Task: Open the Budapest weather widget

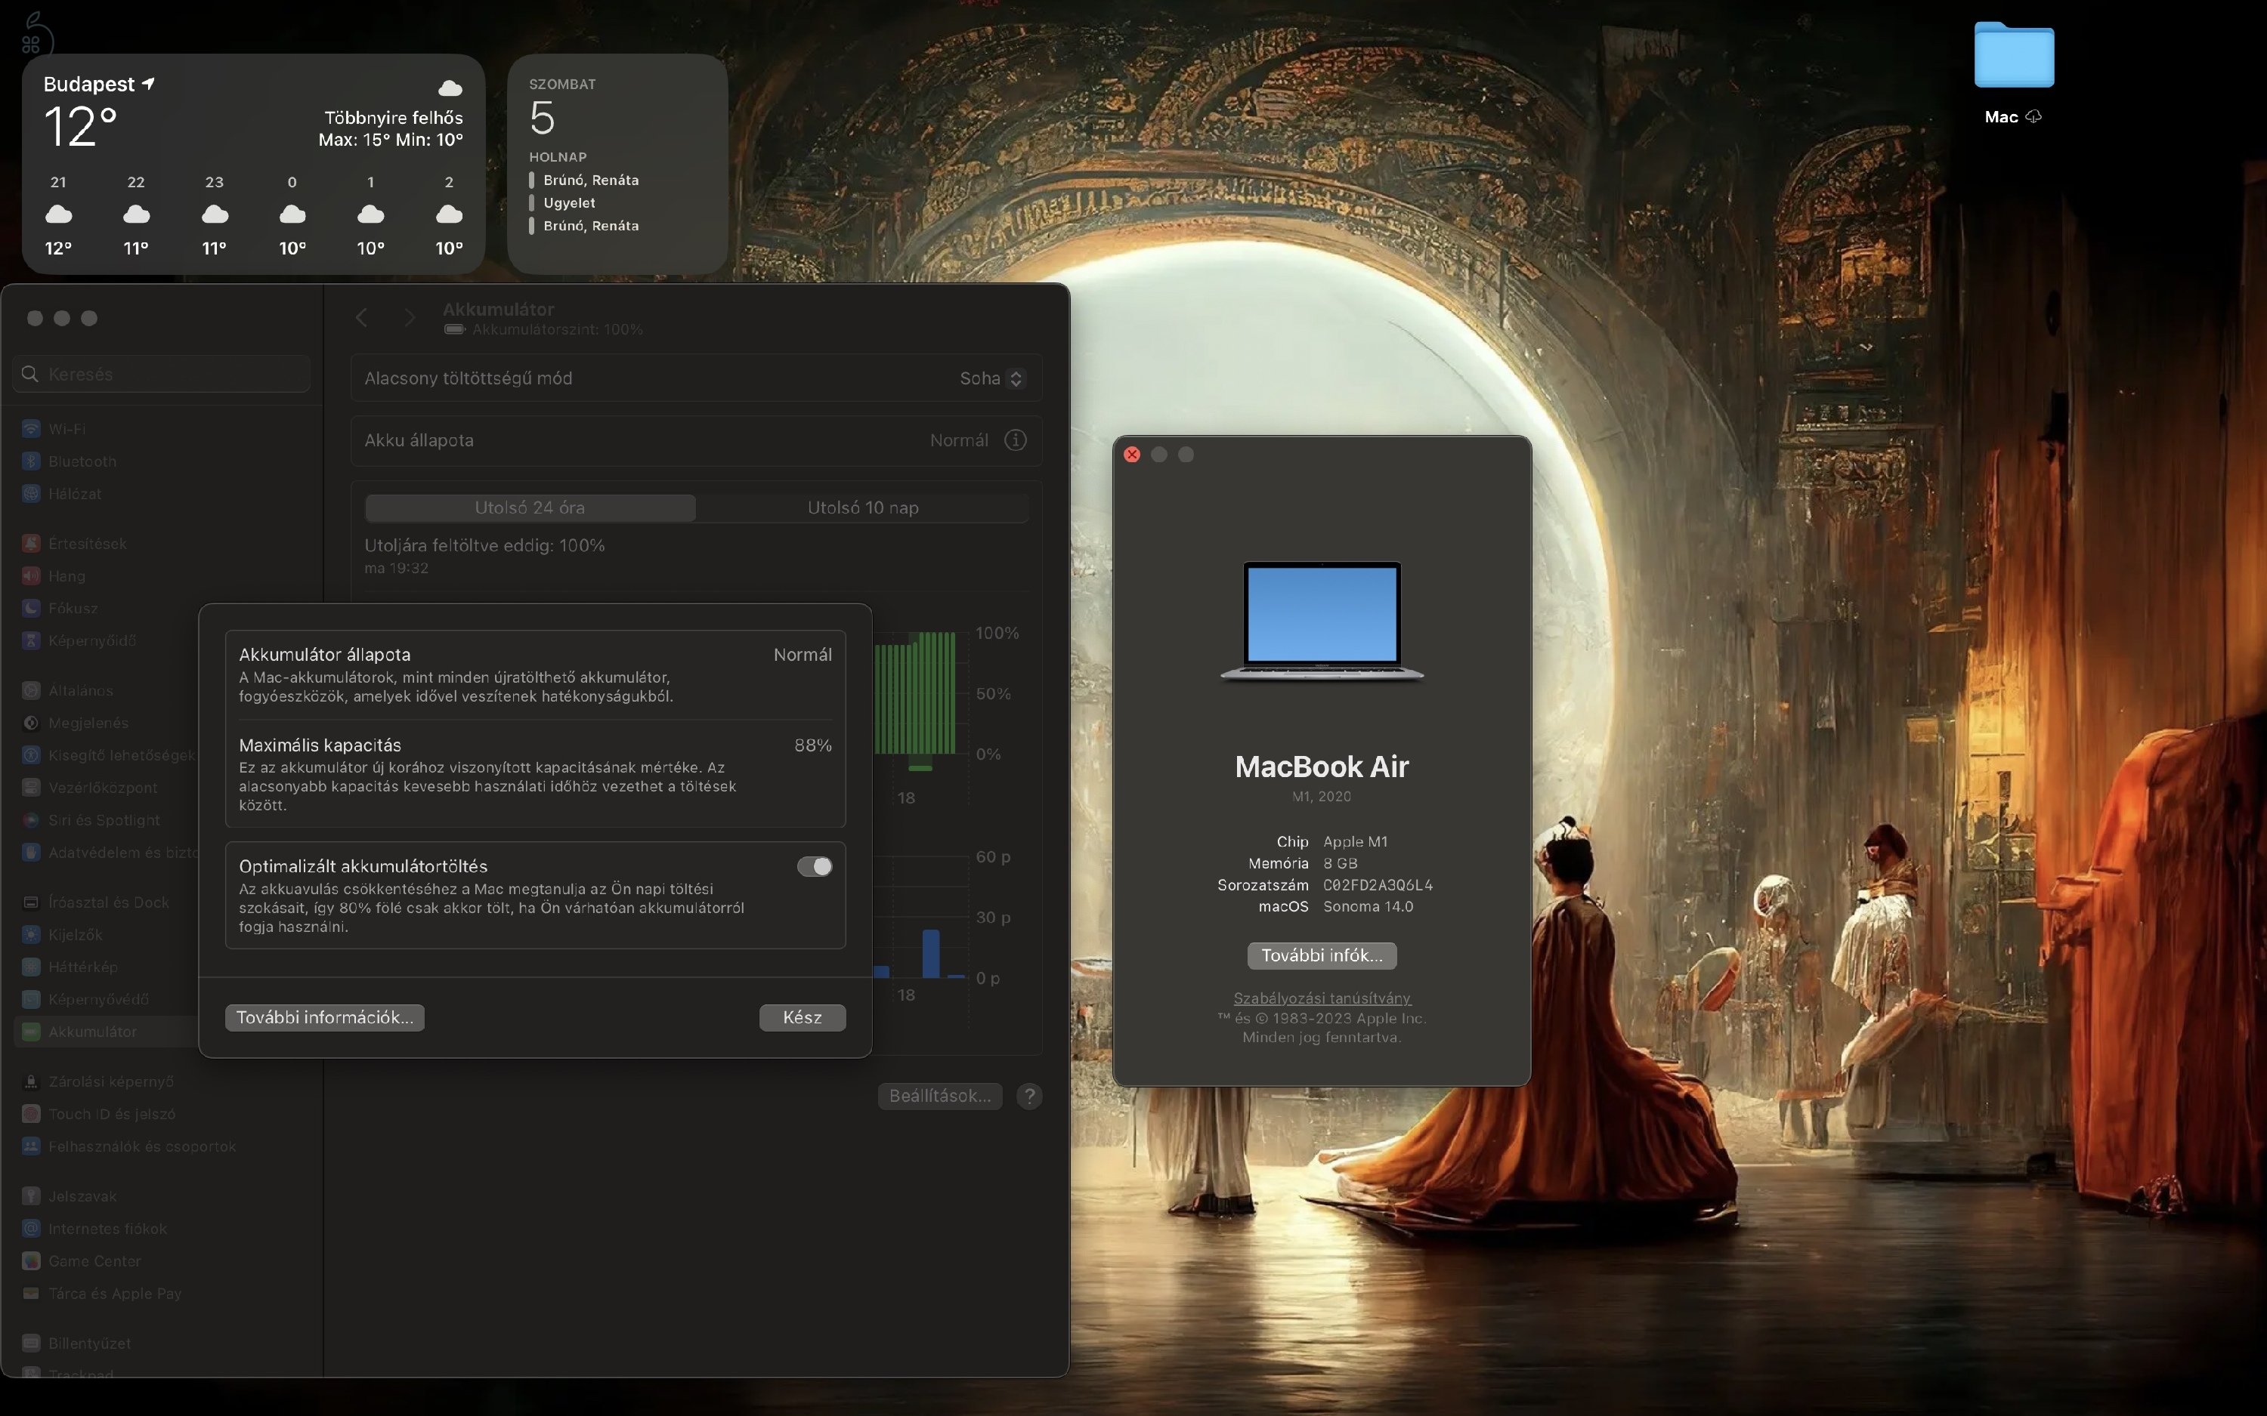Action: 253,164
